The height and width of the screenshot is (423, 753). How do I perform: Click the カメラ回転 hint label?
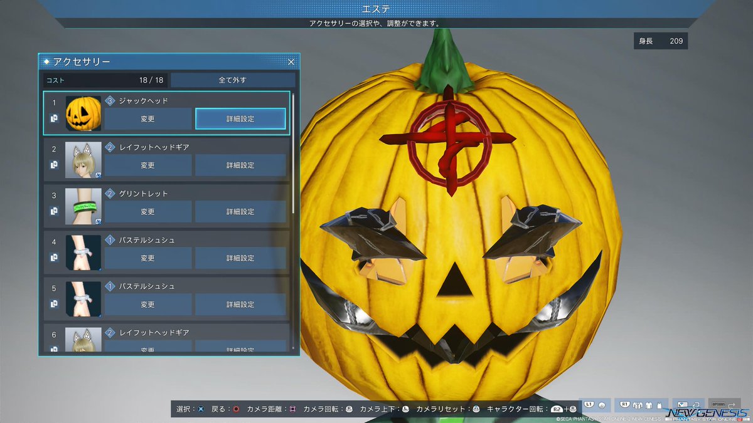coord(322,409)
